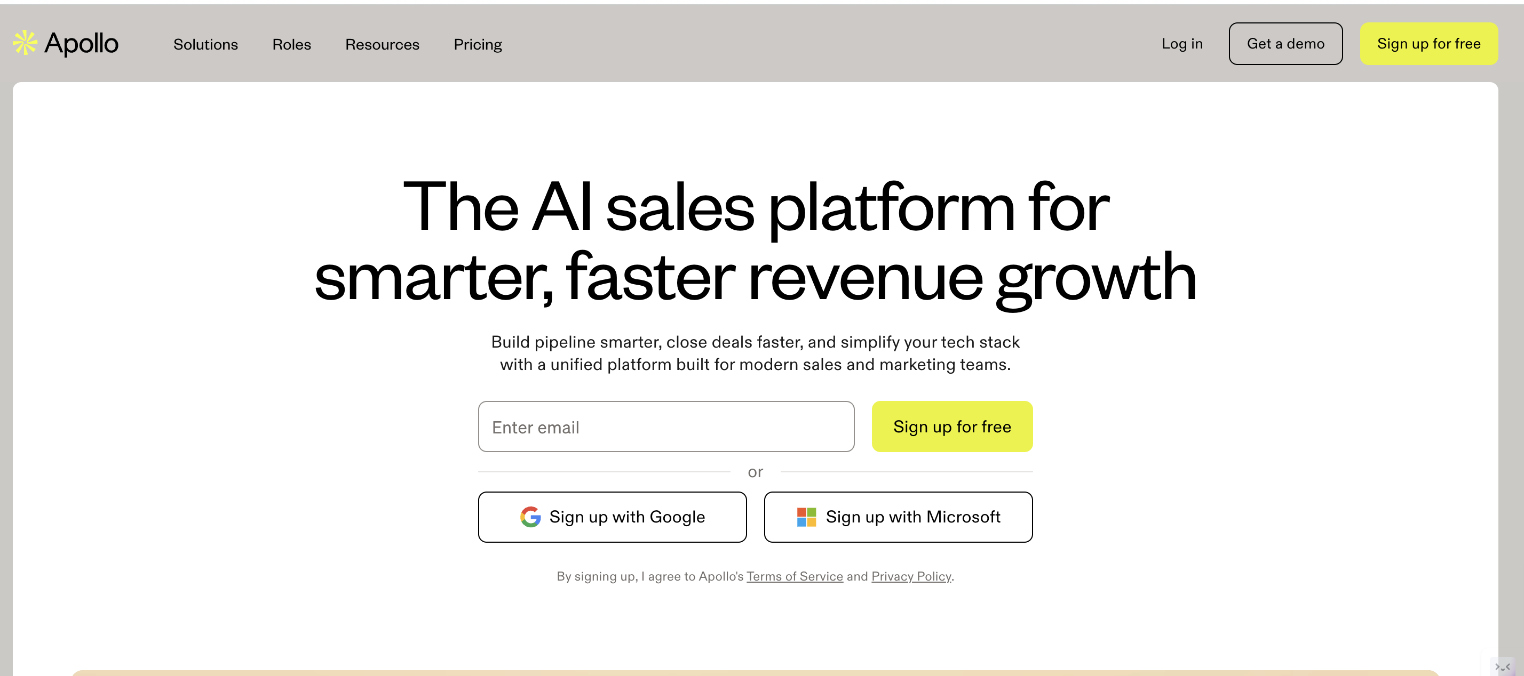
Task: Go to the Pricing page
Action: (x=478, y=44)
